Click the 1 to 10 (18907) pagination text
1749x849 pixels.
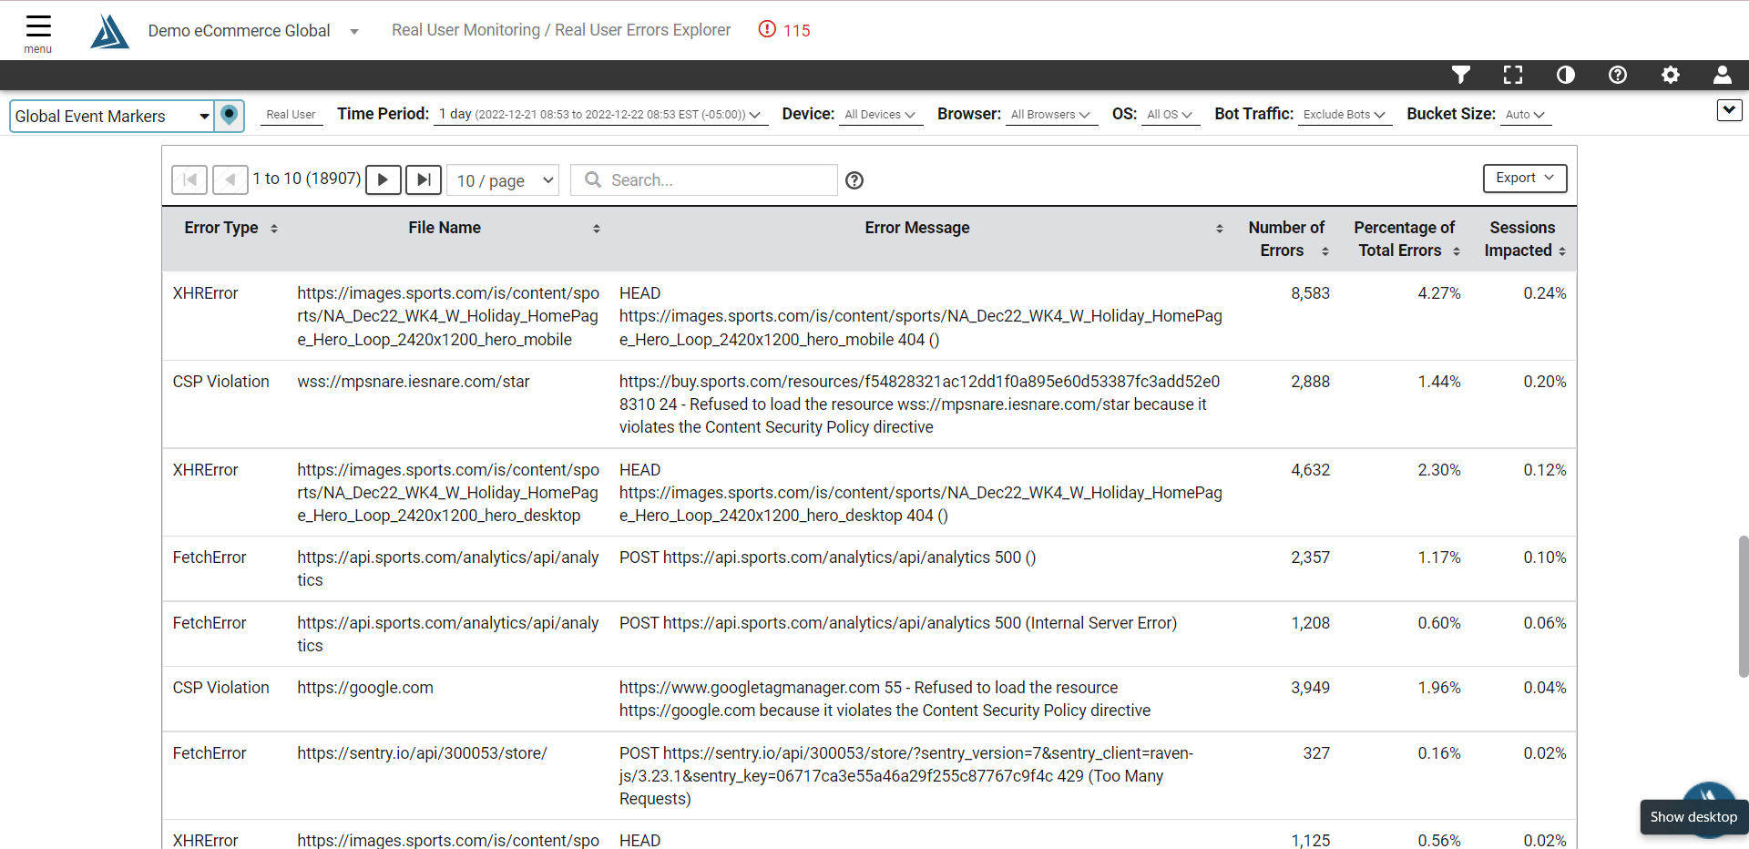pos(307,179)
